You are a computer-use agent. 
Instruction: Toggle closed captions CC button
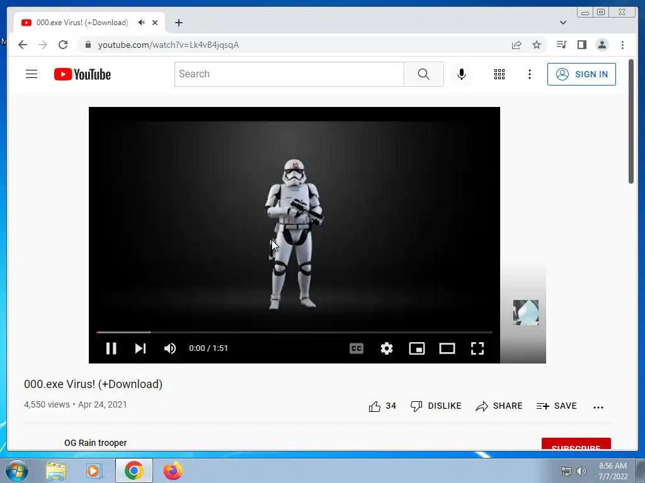pyautogui.click(x=357, y=348)
